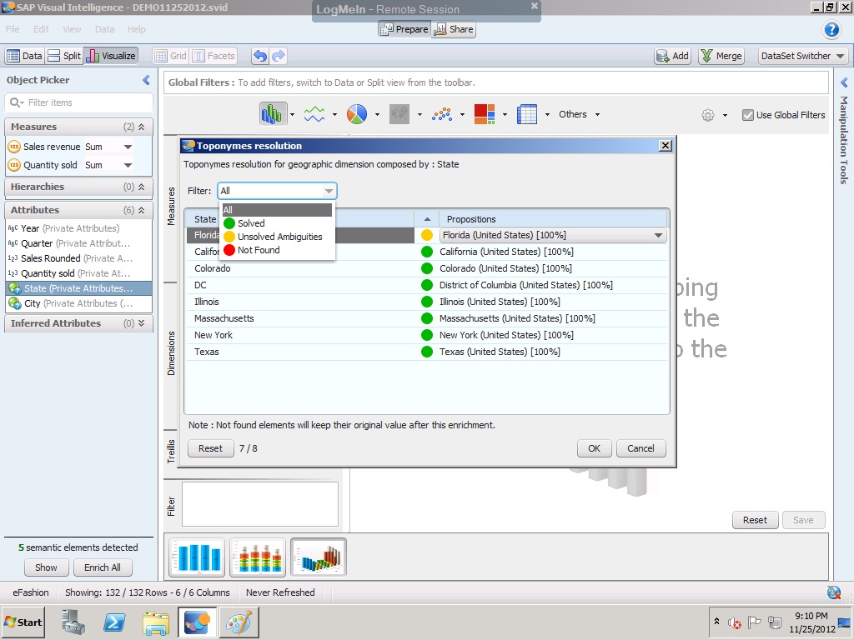The image size is (854, 640).
Task: Click Reset in Toponymes resolution dialog
Action: [x=210, y=448]
